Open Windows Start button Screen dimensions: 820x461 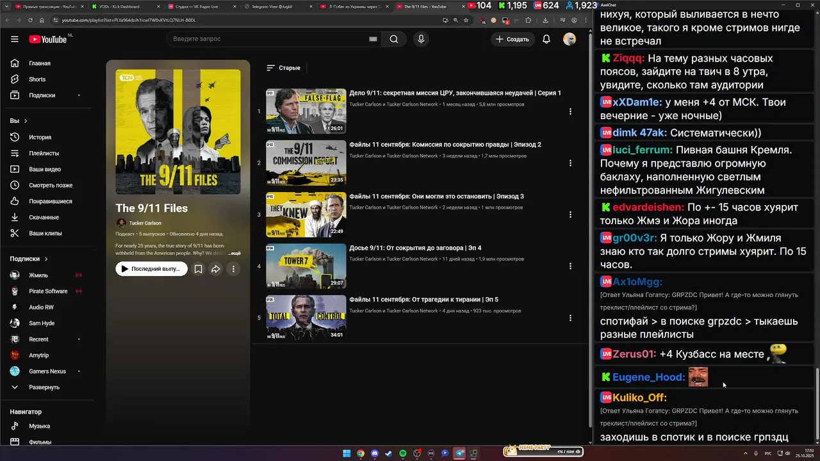coord(347,453)
